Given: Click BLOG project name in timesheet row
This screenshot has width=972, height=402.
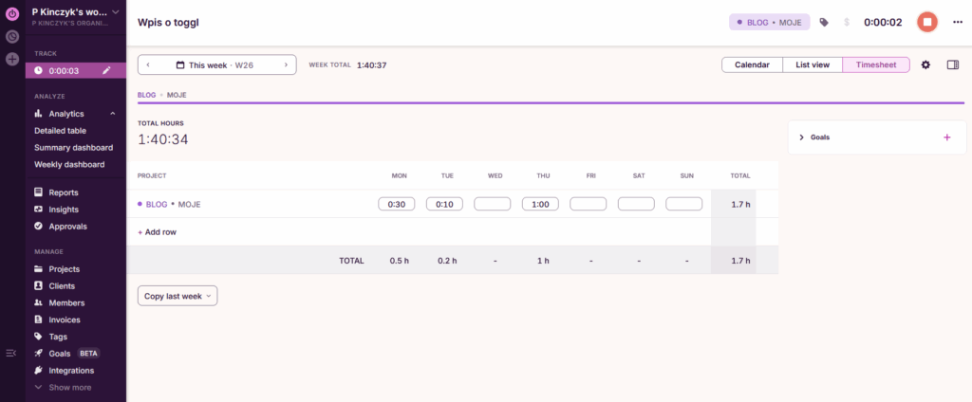Looking at the screenshot, I should [157, 204].
